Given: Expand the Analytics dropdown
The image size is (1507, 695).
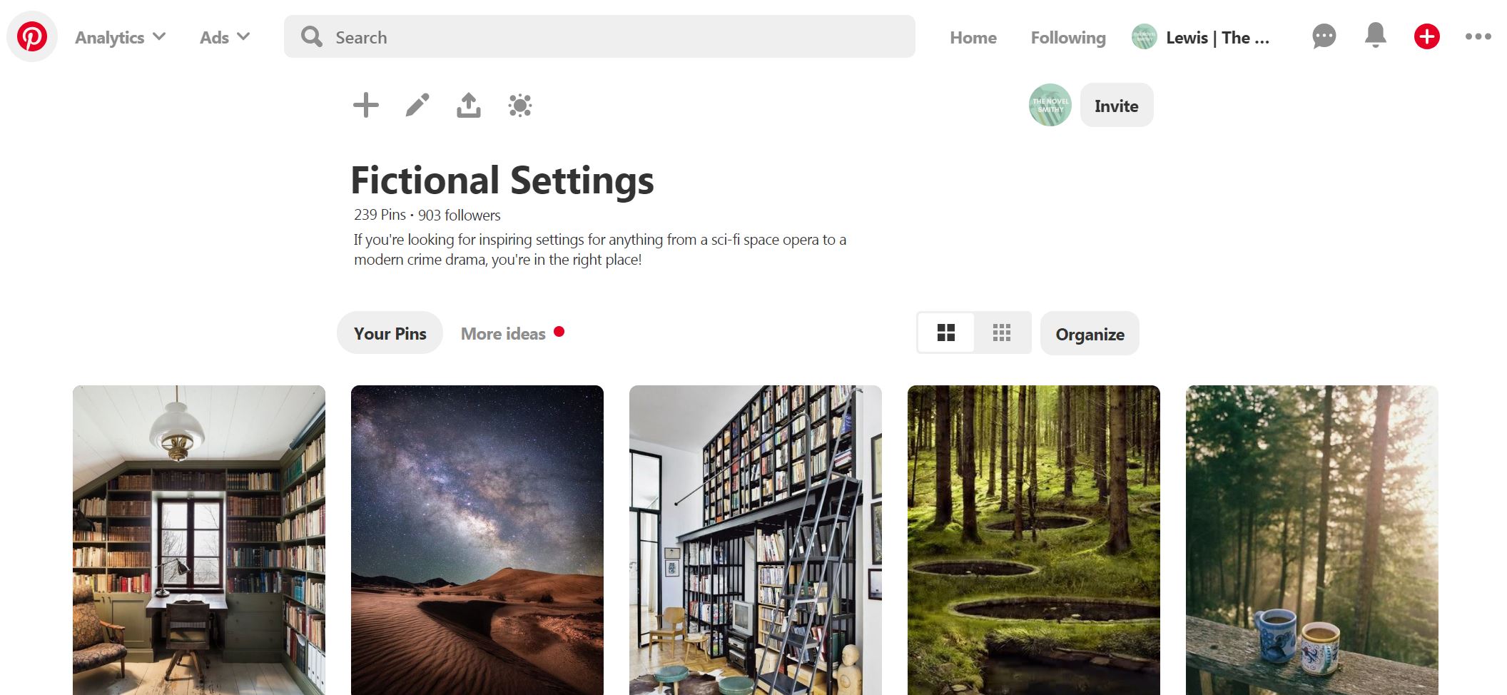Looking at the screenshot, I should [120, 37].
